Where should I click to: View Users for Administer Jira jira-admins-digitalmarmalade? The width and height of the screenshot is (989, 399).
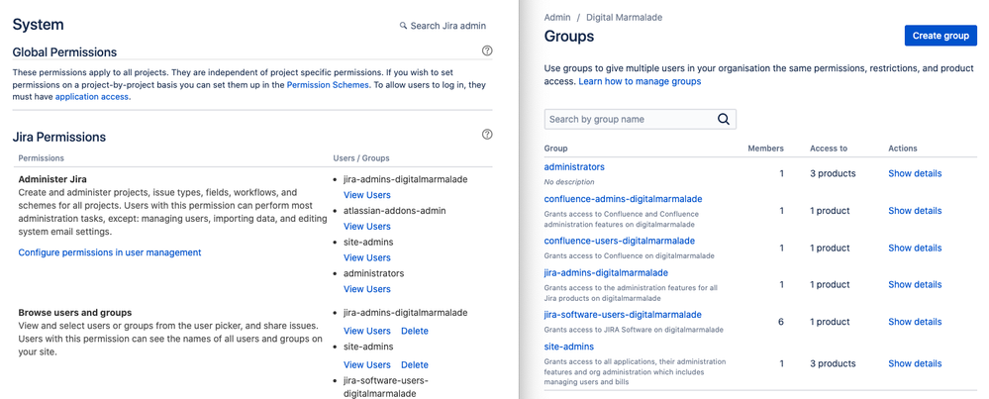(x=367, y=195)
